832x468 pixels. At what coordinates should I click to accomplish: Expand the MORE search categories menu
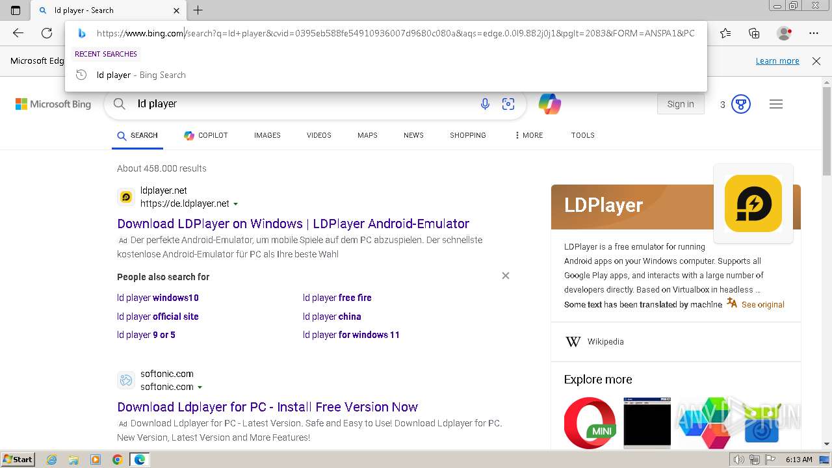coord(528,135)
